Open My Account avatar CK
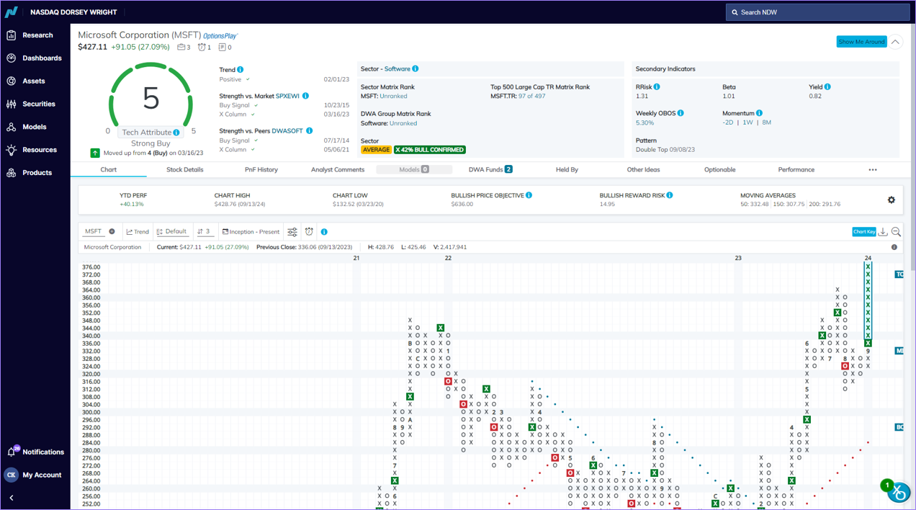This screenshot has width=916, height=510. pos(11,475)
